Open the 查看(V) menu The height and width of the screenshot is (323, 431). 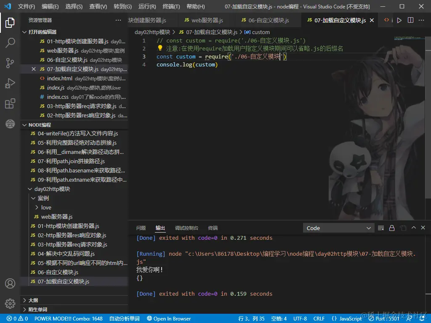pos(98,6)
